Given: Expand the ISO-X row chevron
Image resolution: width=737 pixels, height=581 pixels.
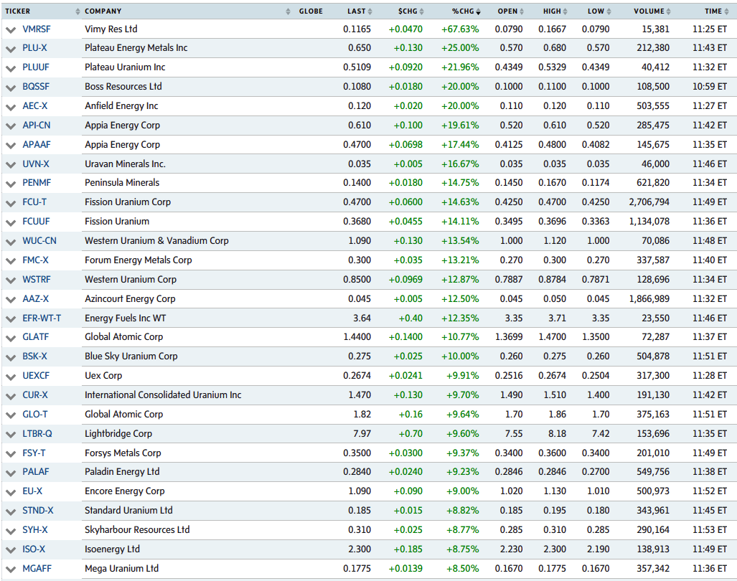Looking at the screenshot, I should click(x=10, y=550).
